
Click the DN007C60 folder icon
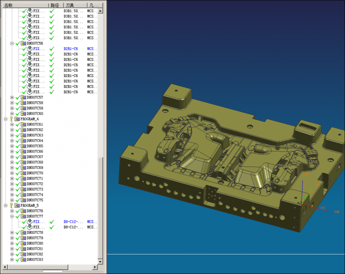(23, 113)
